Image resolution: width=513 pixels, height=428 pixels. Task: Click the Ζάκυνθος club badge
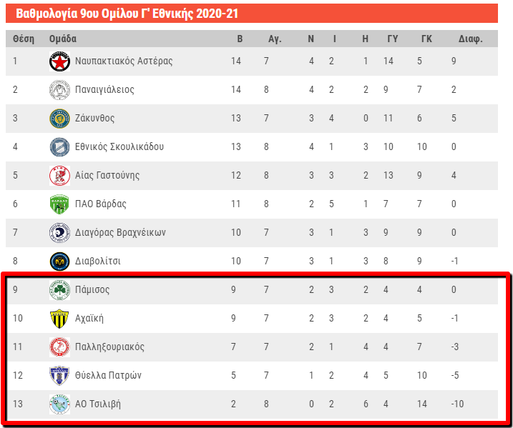coord(59,119)
